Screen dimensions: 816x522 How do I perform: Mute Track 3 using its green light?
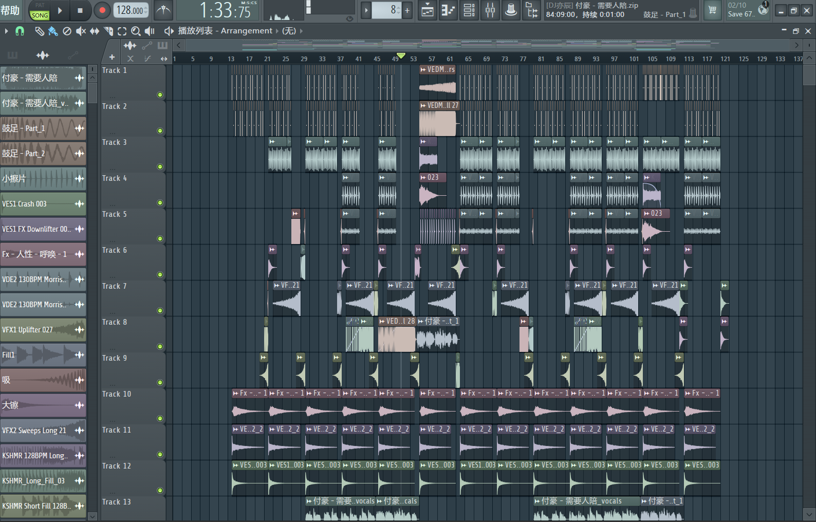160,167
